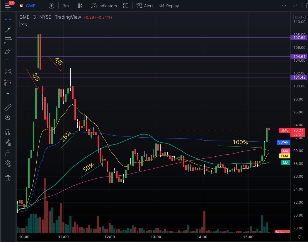
Task: Undo the last chart action
Action: [x=284, y=6]
